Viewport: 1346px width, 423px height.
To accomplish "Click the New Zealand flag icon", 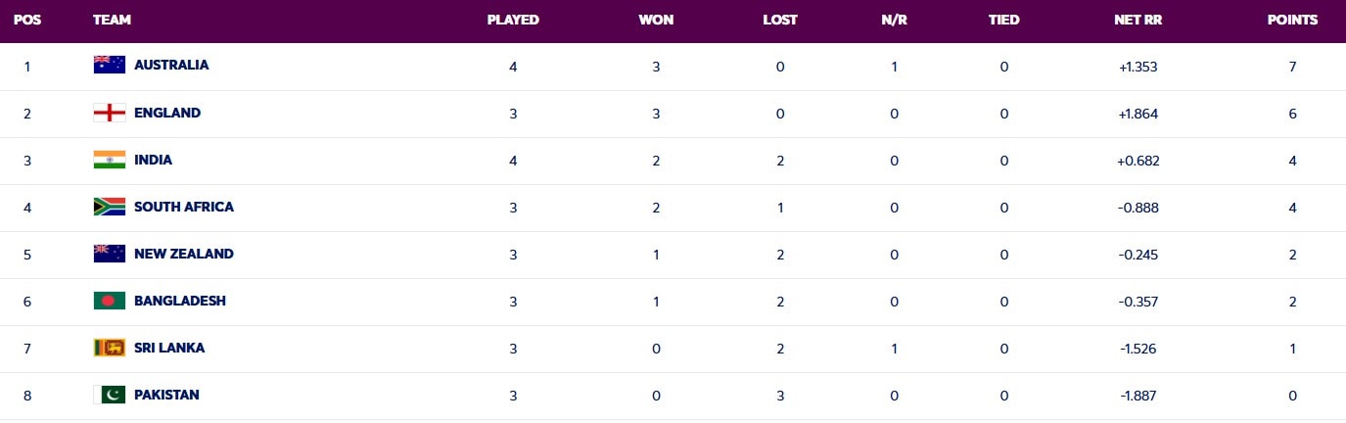I will coord(109,254).
